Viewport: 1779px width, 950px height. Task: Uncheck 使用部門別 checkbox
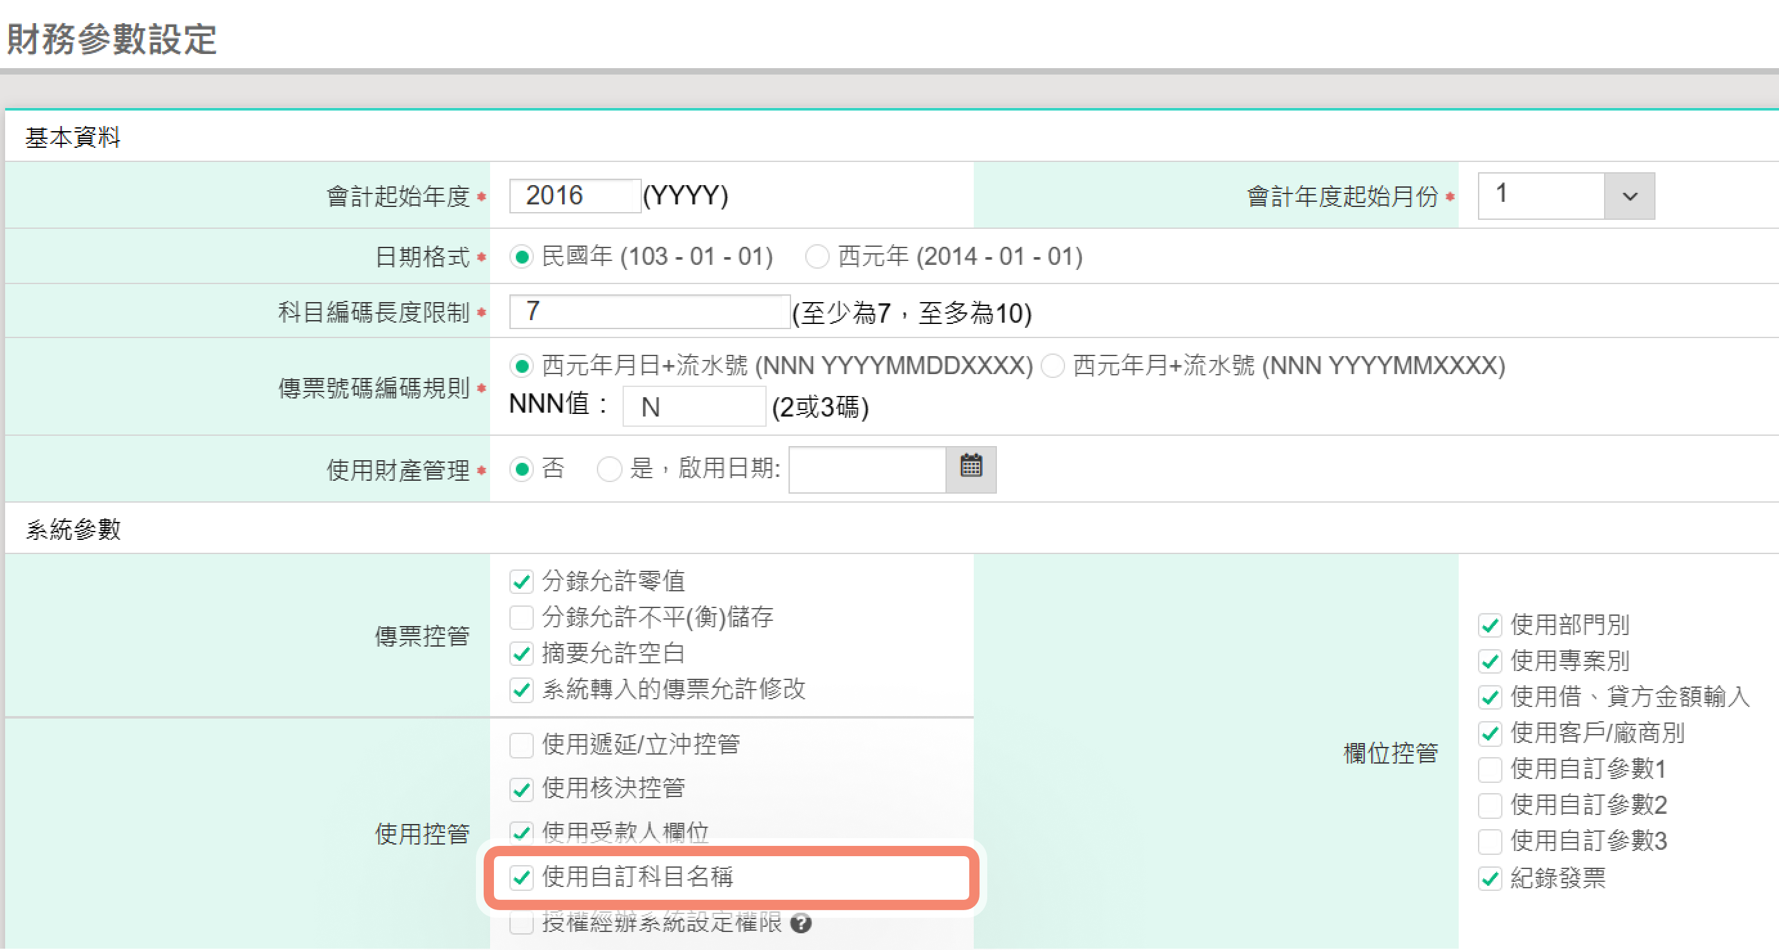coord(1490,625)
